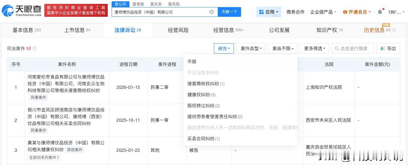Open the 被告 filter dropdown
The image size is (408, 166).
224,48
